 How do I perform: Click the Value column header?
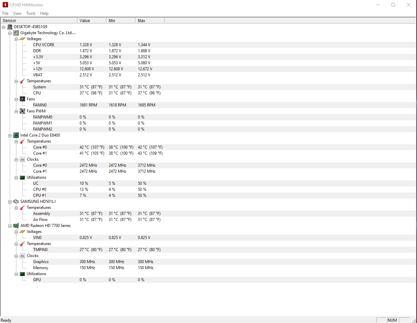[x=92, y=20]
